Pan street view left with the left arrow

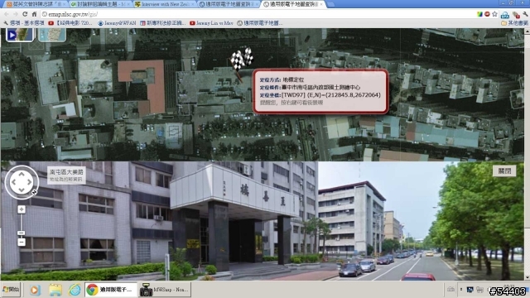tap(13, 182)
